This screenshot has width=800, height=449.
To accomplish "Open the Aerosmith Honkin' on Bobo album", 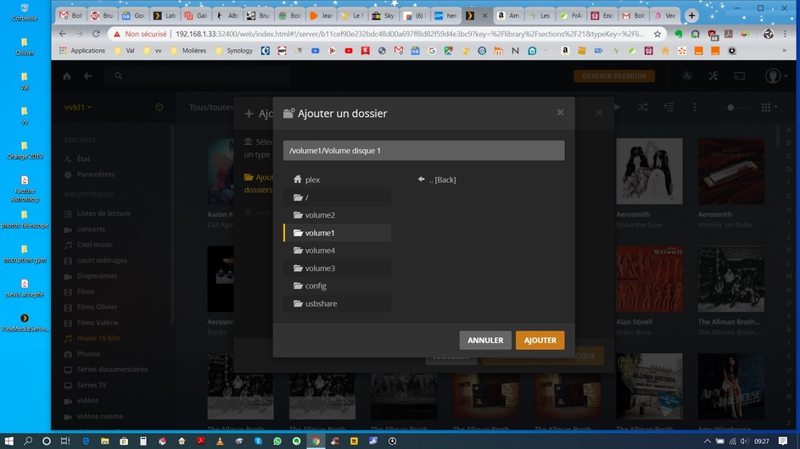I will (x=731, y=171).
